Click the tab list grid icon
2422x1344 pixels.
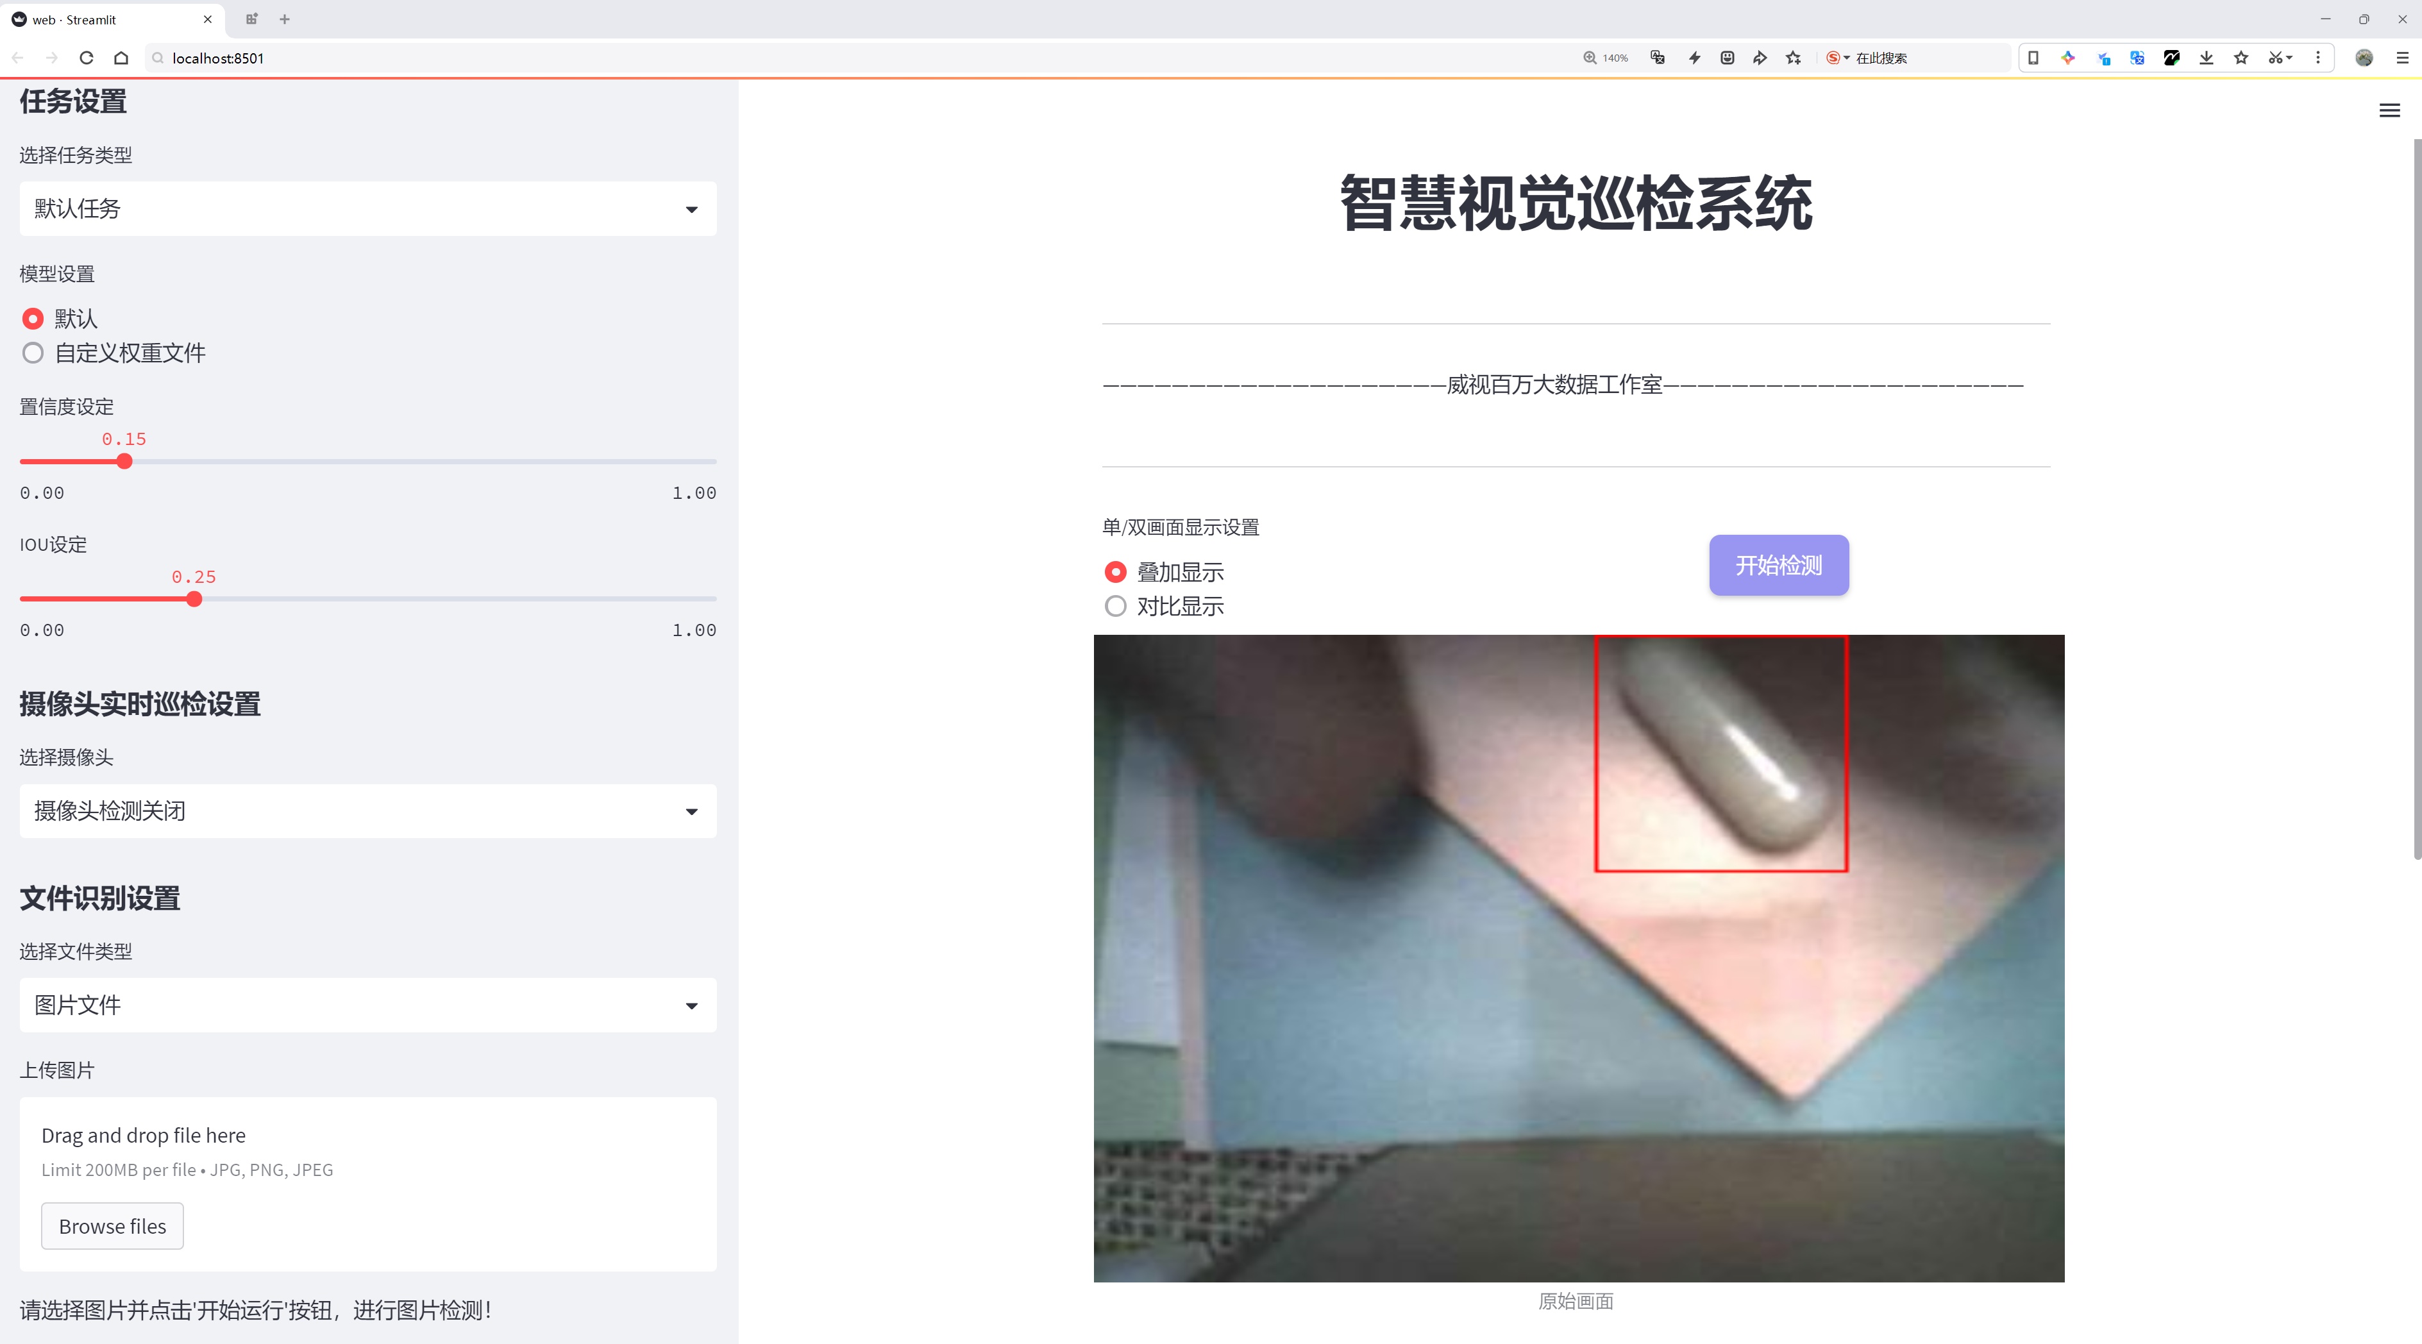tap(251, 19)
